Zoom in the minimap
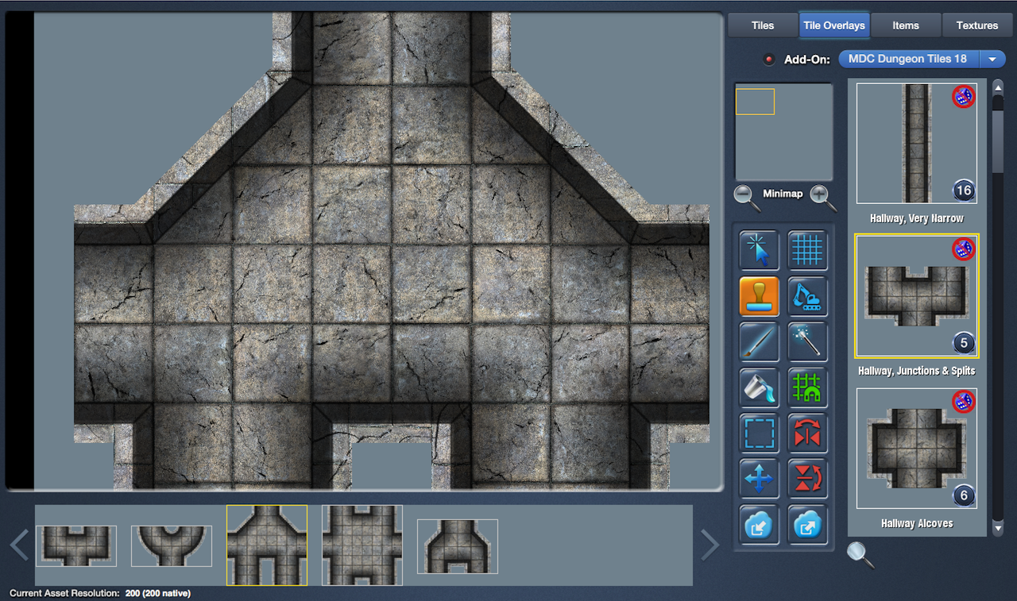1017x601 pixels. click(823, 197)
